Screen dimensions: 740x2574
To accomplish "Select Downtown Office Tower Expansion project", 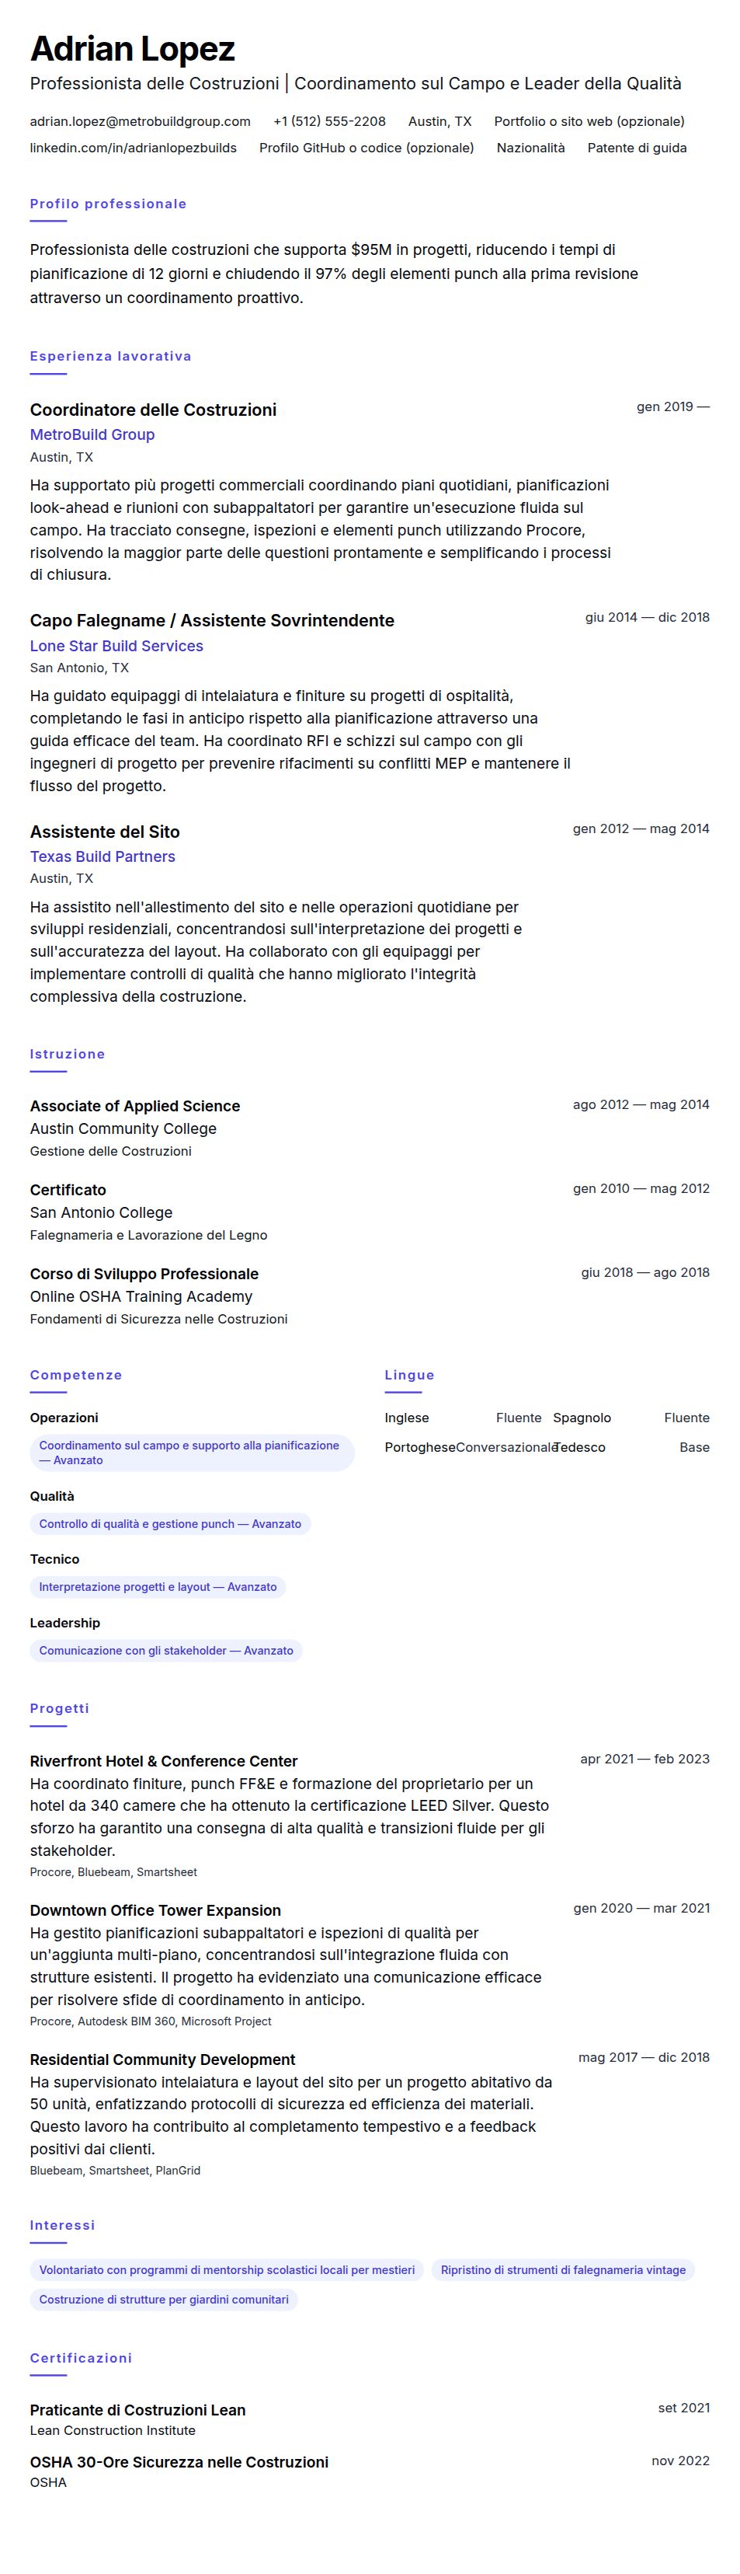I will pos(156,1910).
